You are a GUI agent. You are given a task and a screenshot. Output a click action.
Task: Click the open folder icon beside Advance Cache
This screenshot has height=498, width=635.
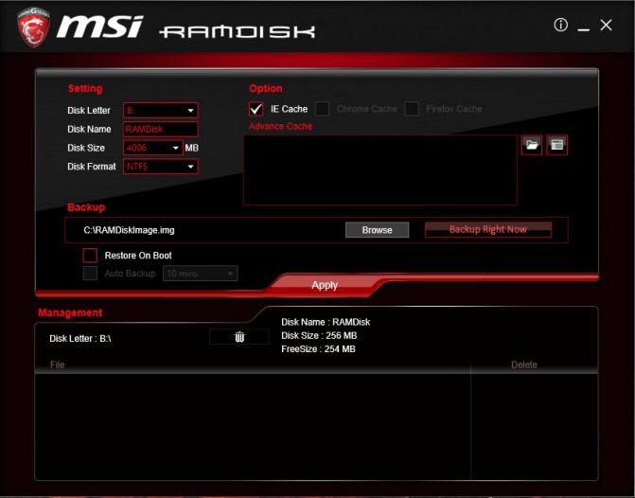point(532,145)
